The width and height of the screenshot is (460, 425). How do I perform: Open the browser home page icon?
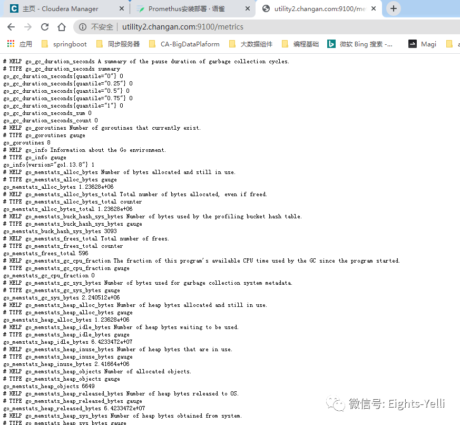coord(62,27)
